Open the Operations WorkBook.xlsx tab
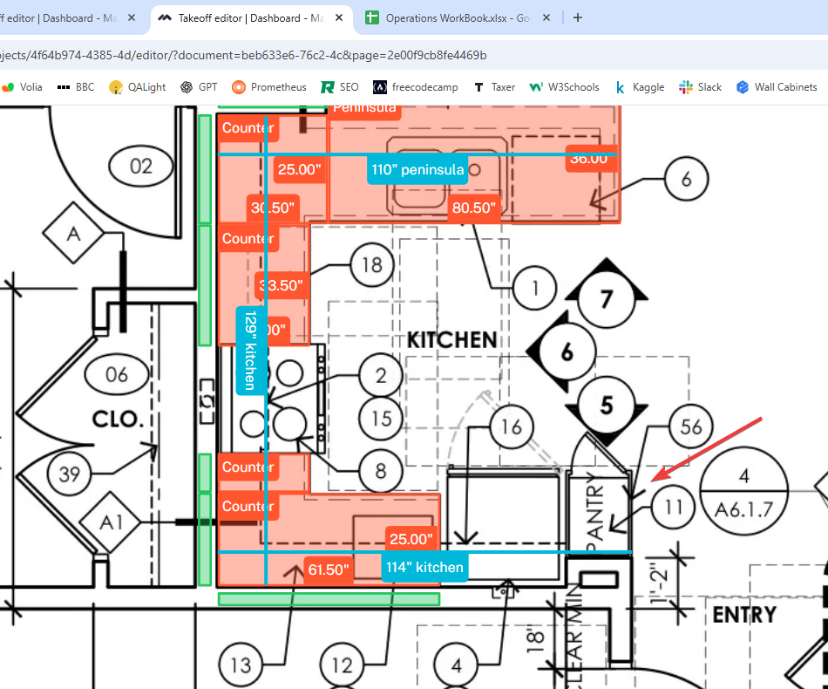828x689 pixels. [x=458, y=18]
